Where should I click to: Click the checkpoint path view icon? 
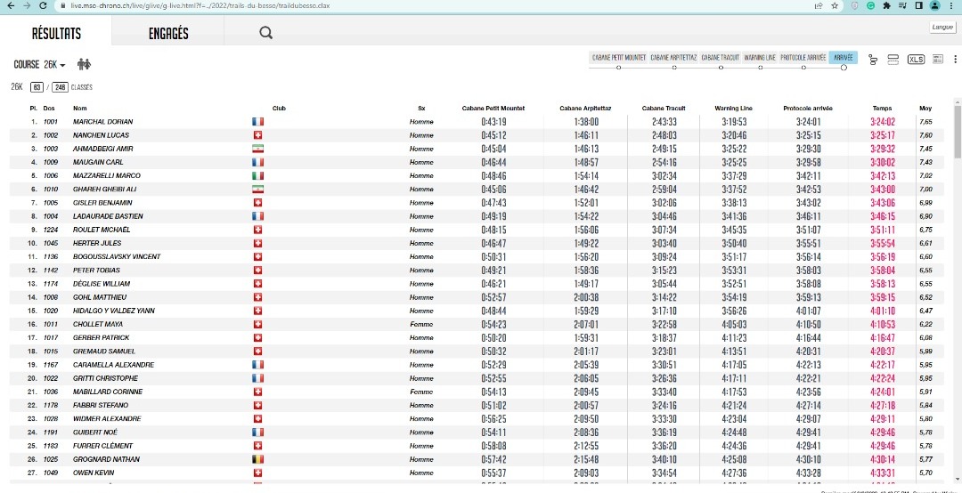click(x=872, y=60)
